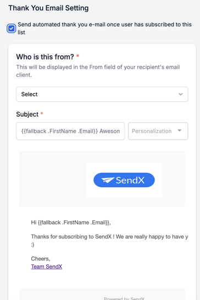The height and width of the screenshot is (300, 200).
Task: Click the "Cheers," sign-off line
Action: 41,259
